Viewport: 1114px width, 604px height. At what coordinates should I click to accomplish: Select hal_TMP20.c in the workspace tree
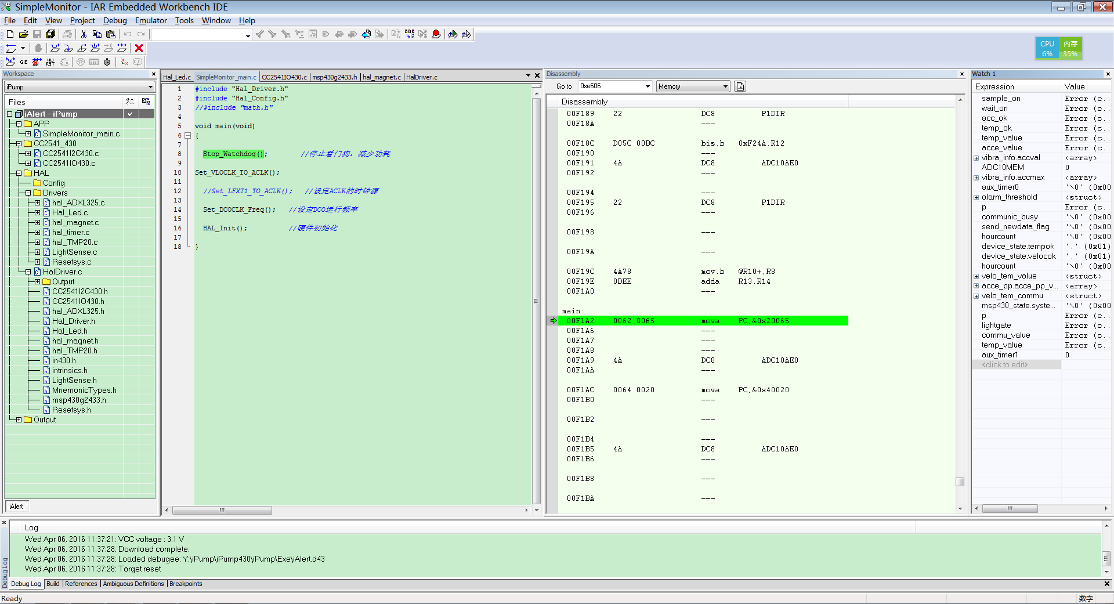pyautogui.click(x=75, y=242)
